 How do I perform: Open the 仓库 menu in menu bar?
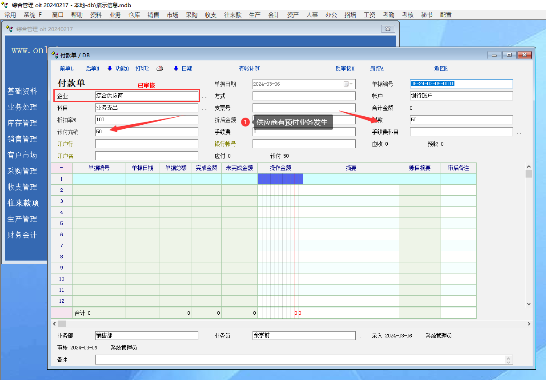[x=134, y=15]
